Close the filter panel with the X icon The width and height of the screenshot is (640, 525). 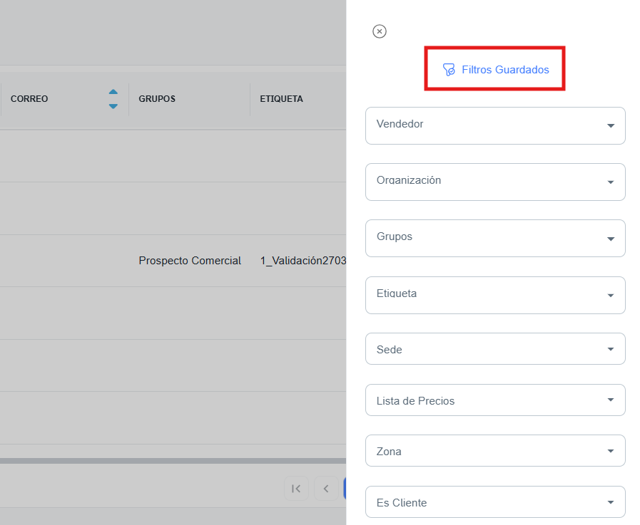[x=380, y=31]
